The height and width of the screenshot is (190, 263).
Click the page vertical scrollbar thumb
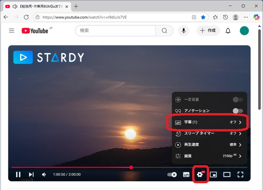pyautogui.click(x=260, y=69)
